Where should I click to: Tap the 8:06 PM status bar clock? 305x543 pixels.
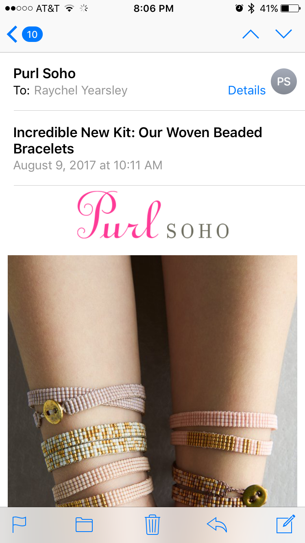(x=153, y=9)
